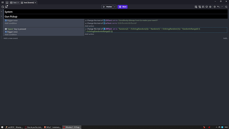The width and height of the screenshot is (229, 129).
Task: Collapse the Gun Pickup event group
Action: [x=1, y=16]
